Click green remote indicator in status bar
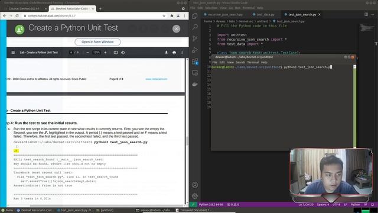 pyautogui.click(x=193, y=205)
